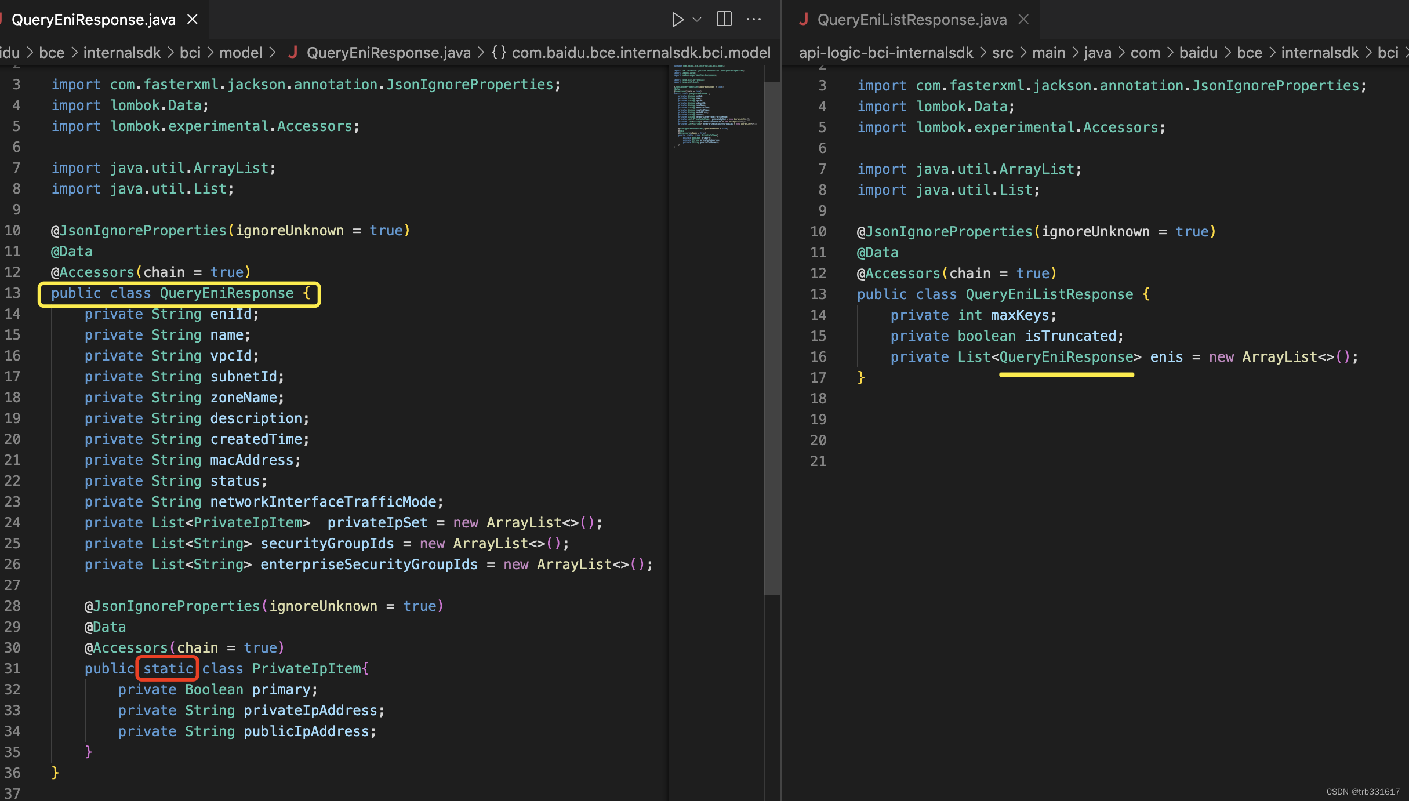Viewport: 1409px width, 801px height.
Task: Click 'api-logic-bci-internalsdk' breadcrumb item
Action: 885,53
